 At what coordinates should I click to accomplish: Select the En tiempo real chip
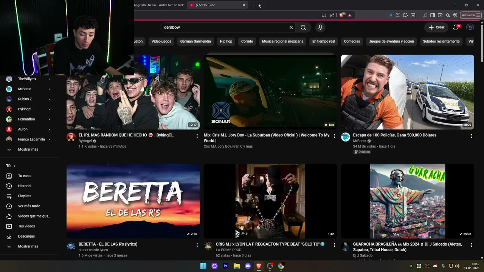(324, 41)
